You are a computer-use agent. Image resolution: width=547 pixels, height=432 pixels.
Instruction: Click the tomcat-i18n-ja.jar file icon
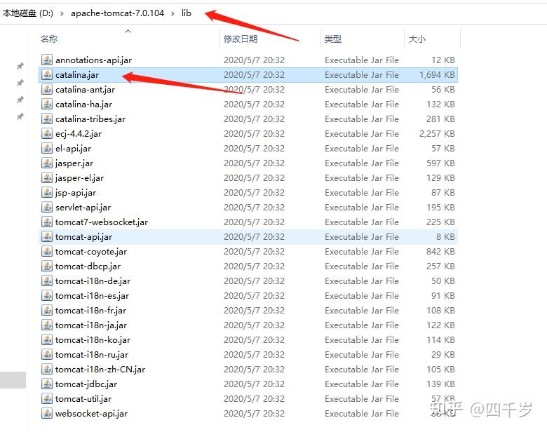[47, 325]
